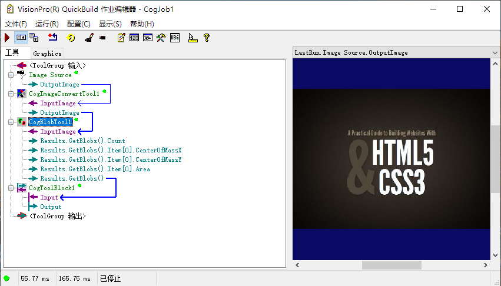501x286 pixels.
Task: Click the ToolGroup 输入 red arrow icon
Action: click(21, 65)
